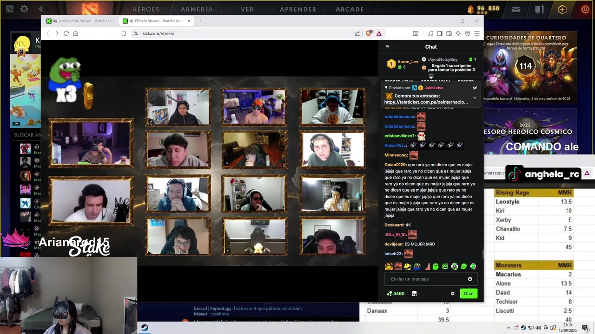Open the VER menu in Dota
Image resolution: width=595 pixels, height=334 pixels.
pyautogui.click(x=247, y=9)
